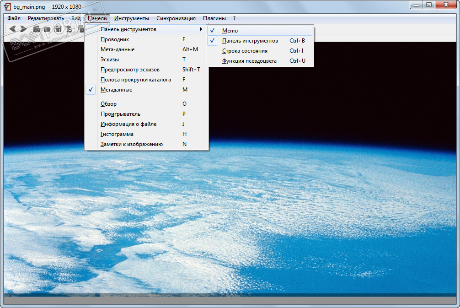Screen dimensions: 460x308
Task: Toggle the Эскизы thumbnails panel
Action: (147, 59)
